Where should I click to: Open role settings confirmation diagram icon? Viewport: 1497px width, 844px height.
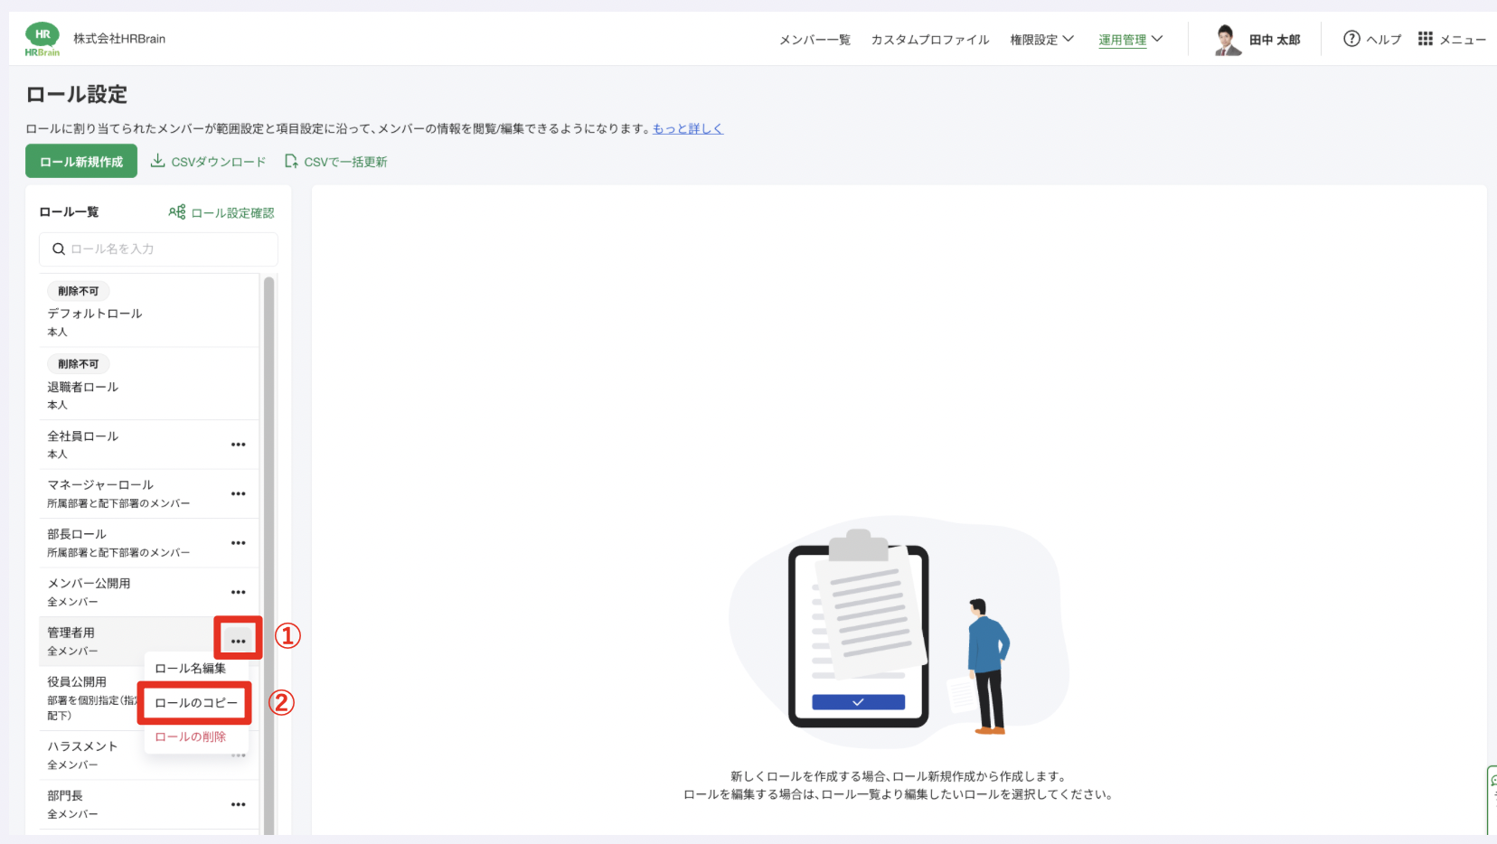177,212
